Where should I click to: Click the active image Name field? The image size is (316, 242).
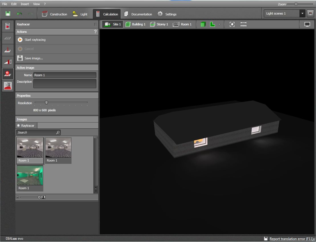pyautogui.click(x=65, y=75)
